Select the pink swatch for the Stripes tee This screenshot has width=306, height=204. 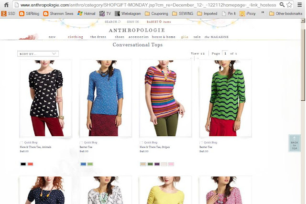(171, 164)
